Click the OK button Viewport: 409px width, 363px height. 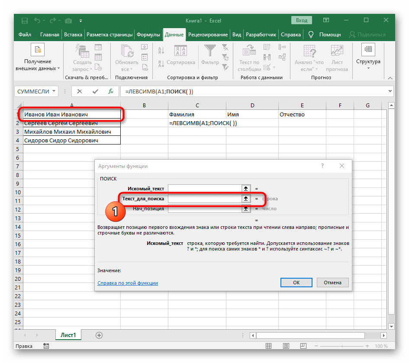296,283
